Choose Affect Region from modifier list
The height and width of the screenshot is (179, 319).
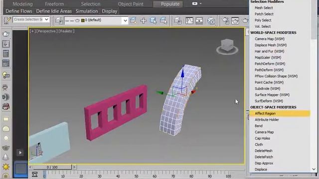[x=280, y=113]
